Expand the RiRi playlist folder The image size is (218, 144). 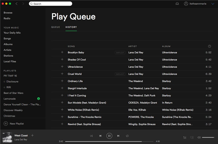(x=5, y=87)
